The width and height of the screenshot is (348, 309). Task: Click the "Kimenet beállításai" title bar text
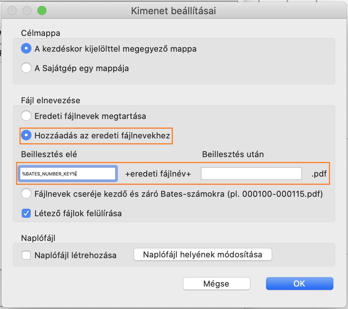[x=173, y=11]
